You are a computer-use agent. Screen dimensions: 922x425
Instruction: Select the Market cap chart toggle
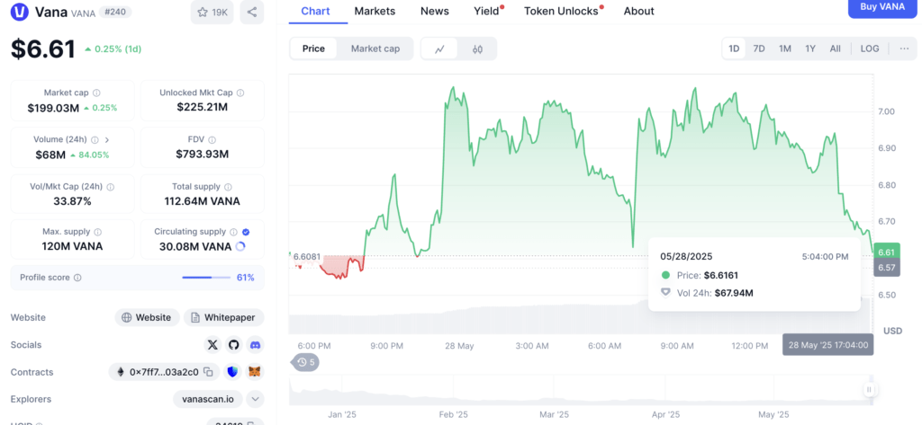[375, 49]
